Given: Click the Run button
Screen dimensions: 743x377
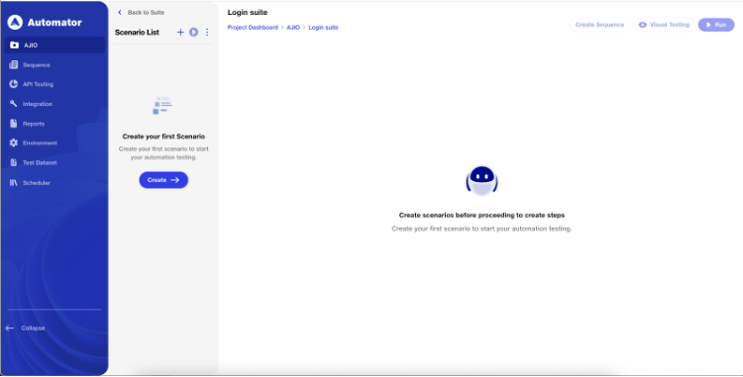Looking at the screenshot, I should 716,25.
